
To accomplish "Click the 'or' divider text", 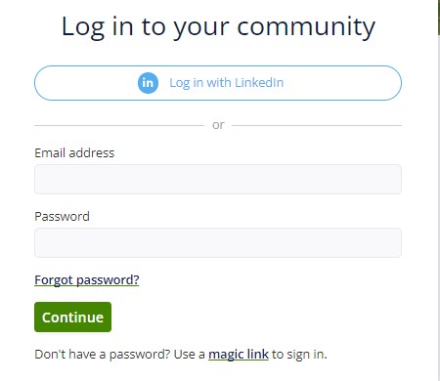I will [218, 125].
